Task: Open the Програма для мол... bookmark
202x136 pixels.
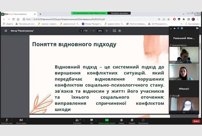Action: [x=25, y=24]
